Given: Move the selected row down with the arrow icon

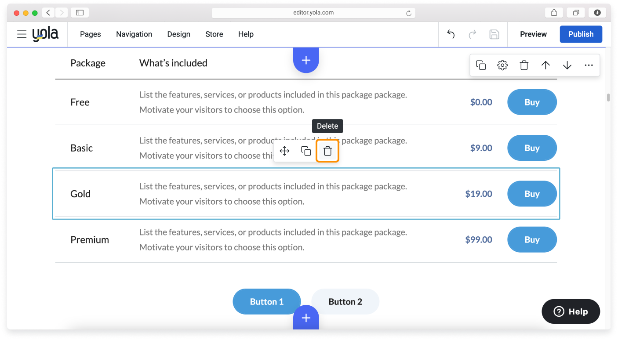Looking at the screenshot, I should tap(567, 65).
